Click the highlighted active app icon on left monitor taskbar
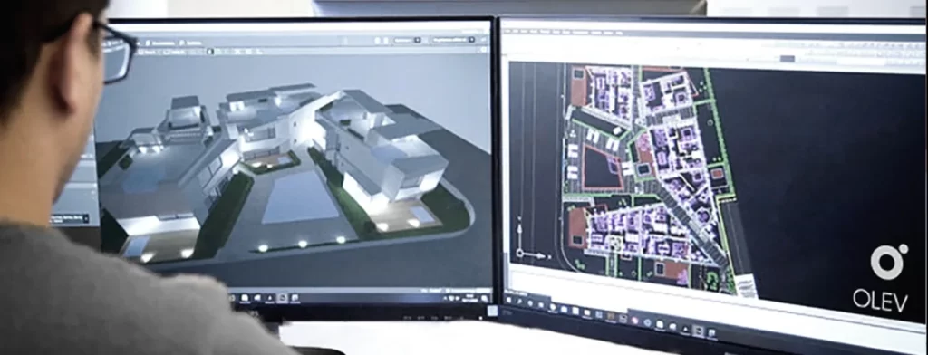 pyautogui.click(x=283, y=298)
